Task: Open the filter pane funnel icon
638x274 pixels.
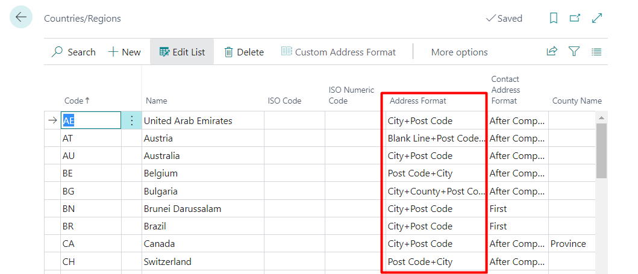Action: 574,52
